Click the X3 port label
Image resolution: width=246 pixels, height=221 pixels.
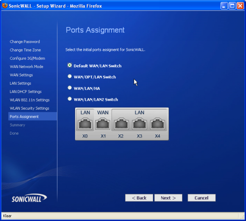(x=139, y=136)
